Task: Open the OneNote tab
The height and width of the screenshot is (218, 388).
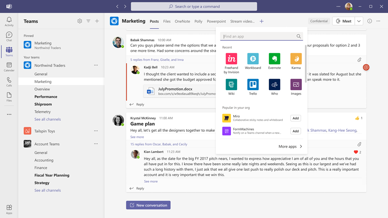Action: point(182,21)
